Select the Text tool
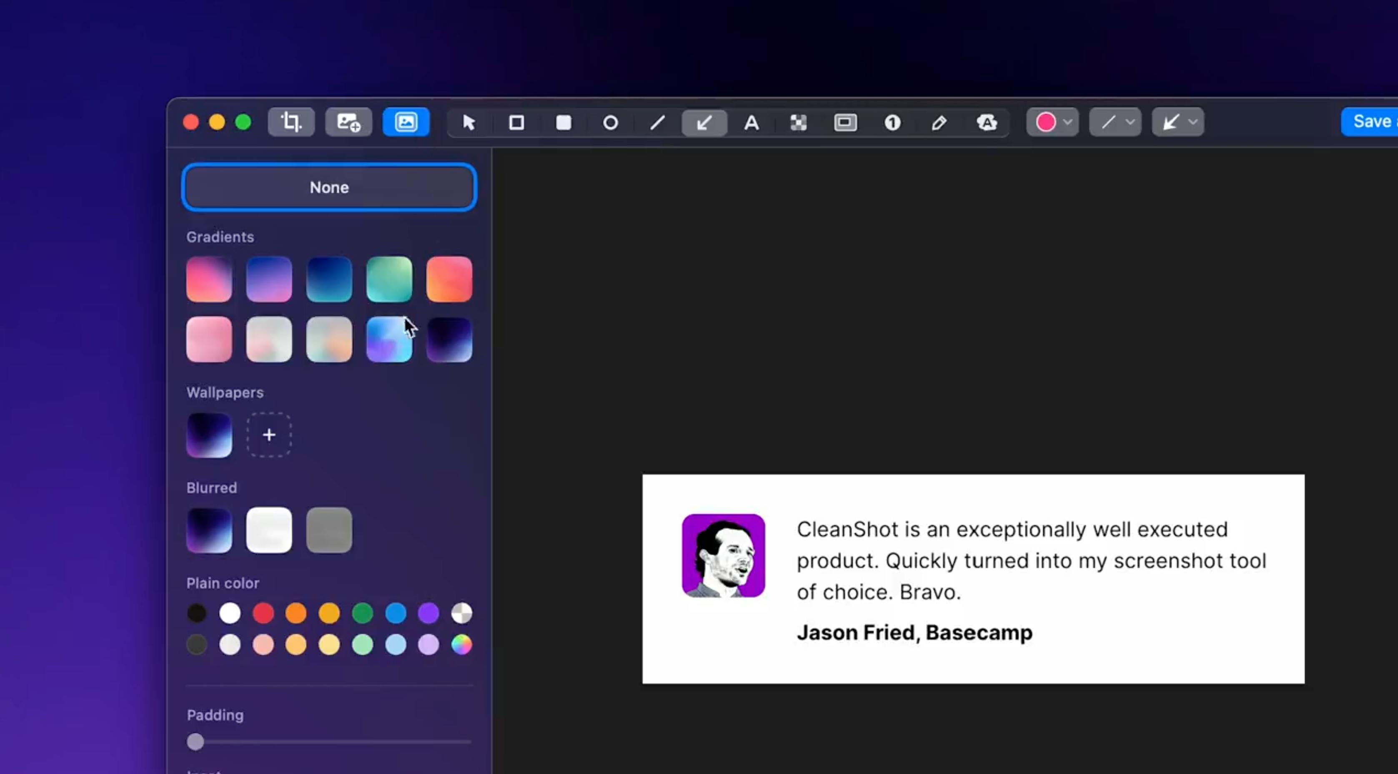The image size is (1398, 774). coord(752,123)
